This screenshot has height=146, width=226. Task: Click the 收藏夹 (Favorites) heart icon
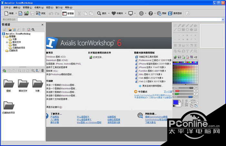pyautogui.click(x=114, y=14)
